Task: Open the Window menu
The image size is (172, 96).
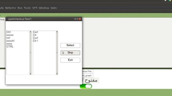Action: (44, 8)
